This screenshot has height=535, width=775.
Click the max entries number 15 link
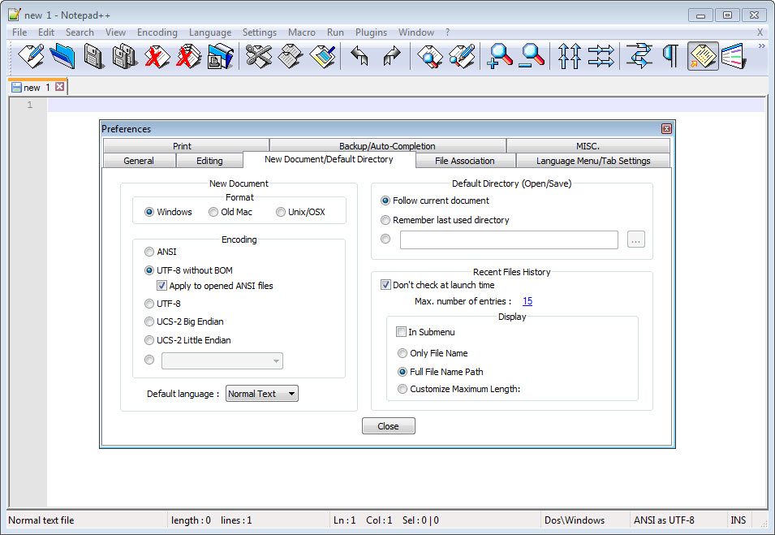pos(527,301)
